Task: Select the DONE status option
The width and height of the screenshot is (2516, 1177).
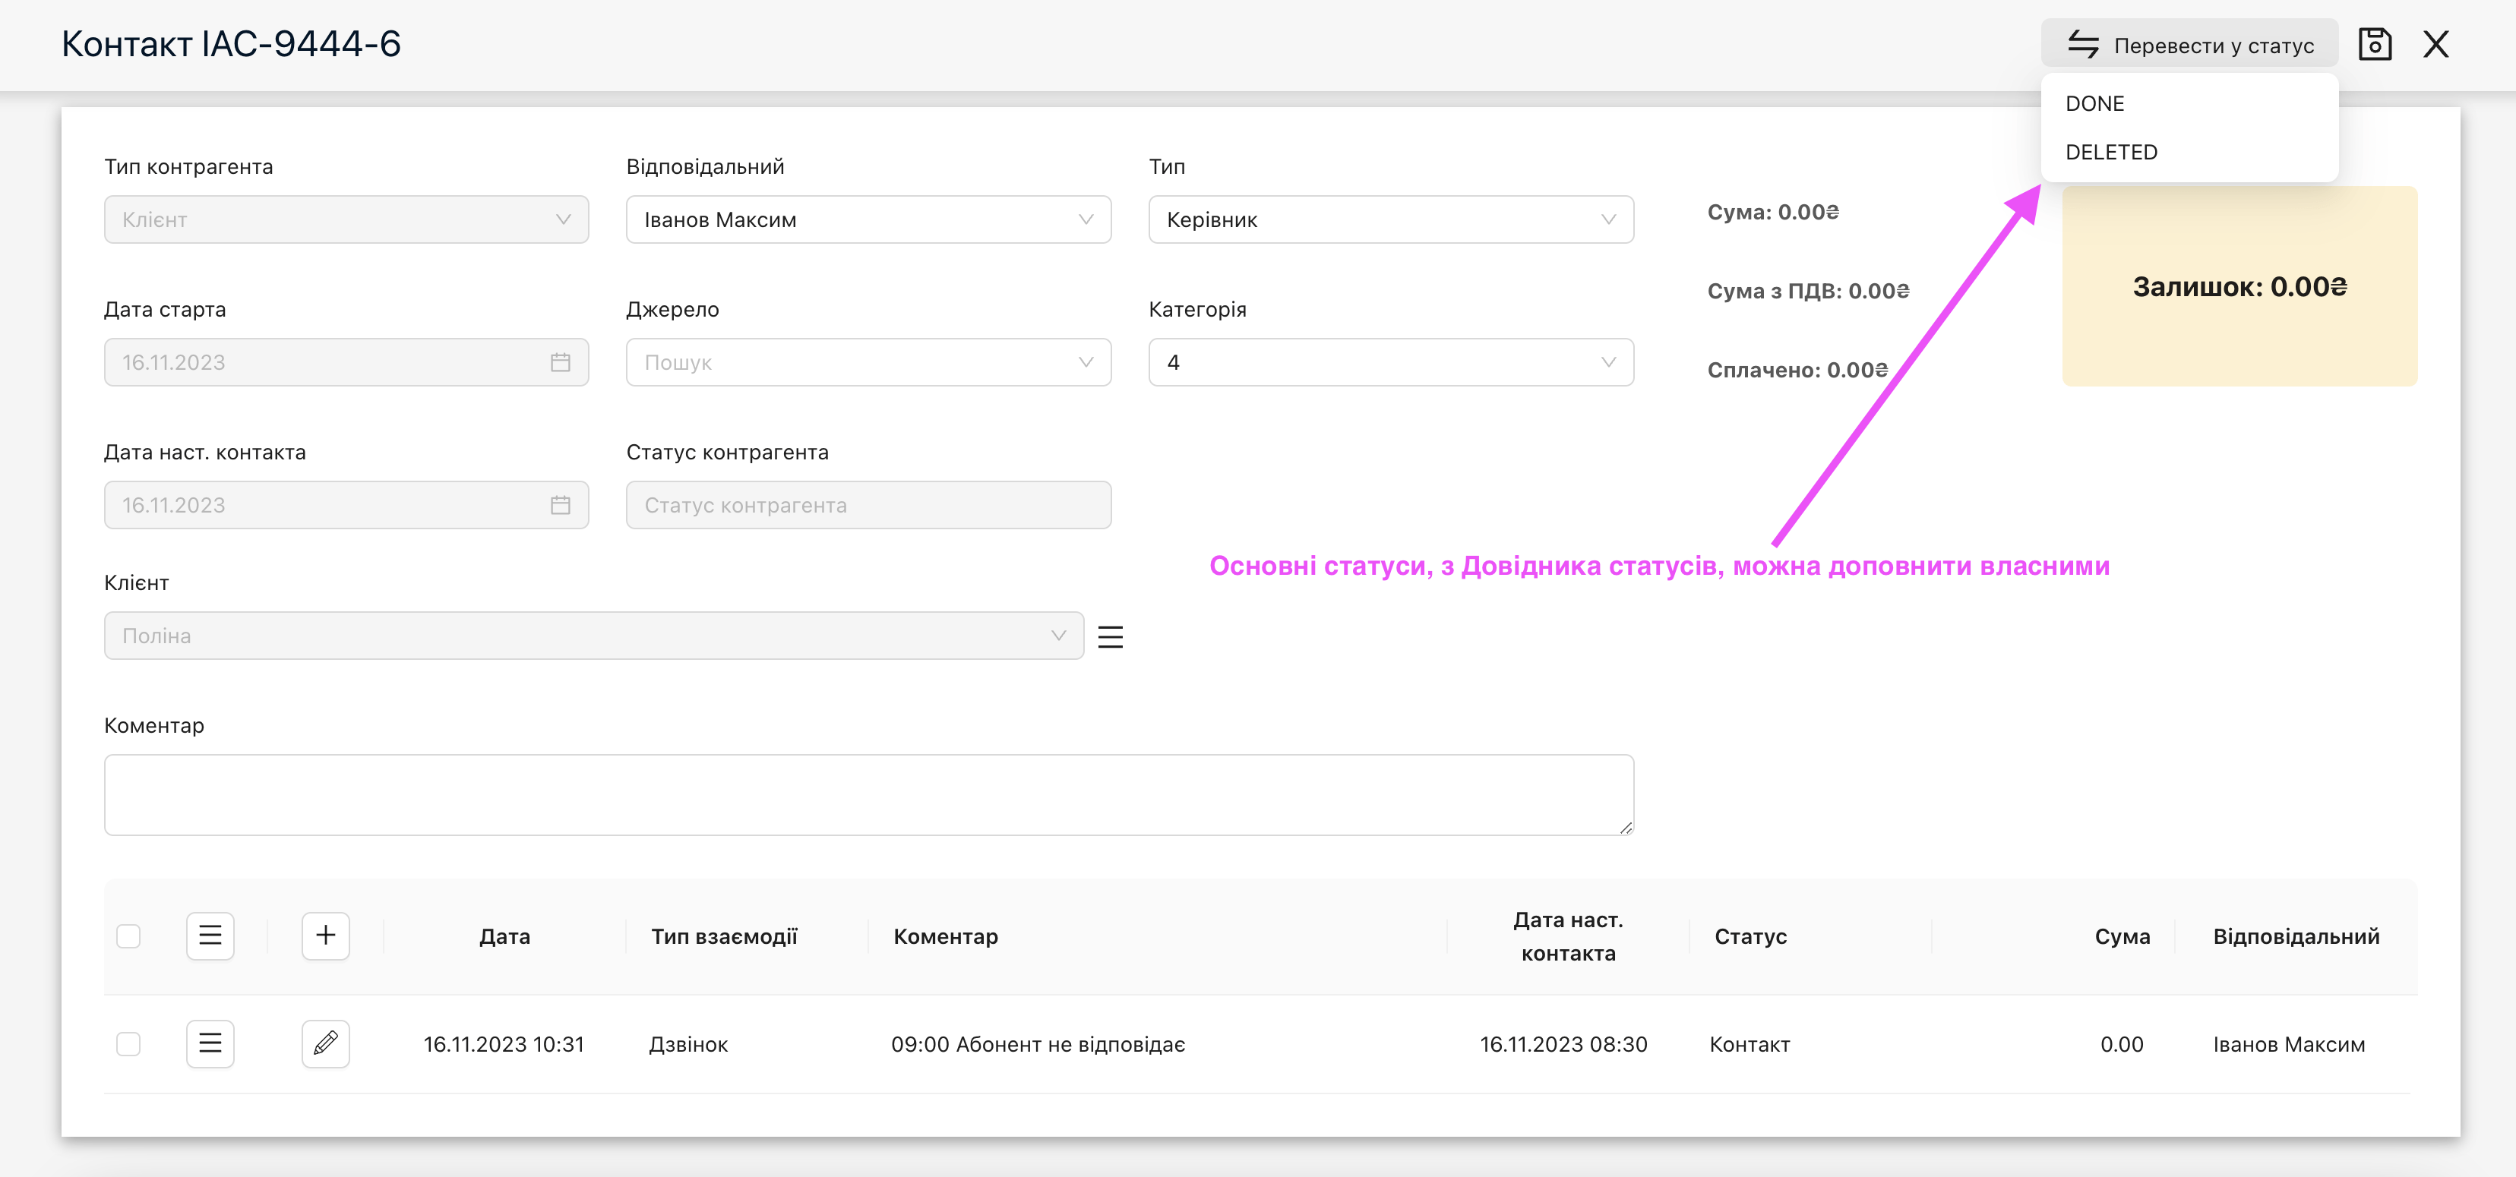Action: click(x=2095, y=103)
